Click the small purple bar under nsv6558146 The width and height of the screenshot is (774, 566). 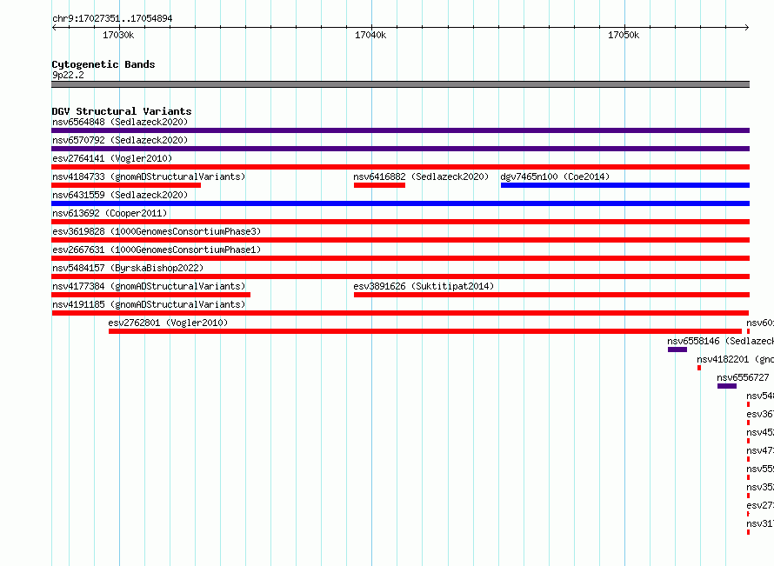677,350
